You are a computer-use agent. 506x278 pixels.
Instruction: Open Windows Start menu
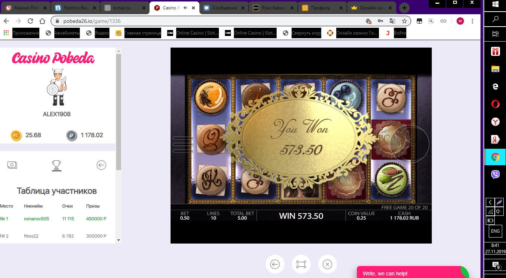[496, 4]
